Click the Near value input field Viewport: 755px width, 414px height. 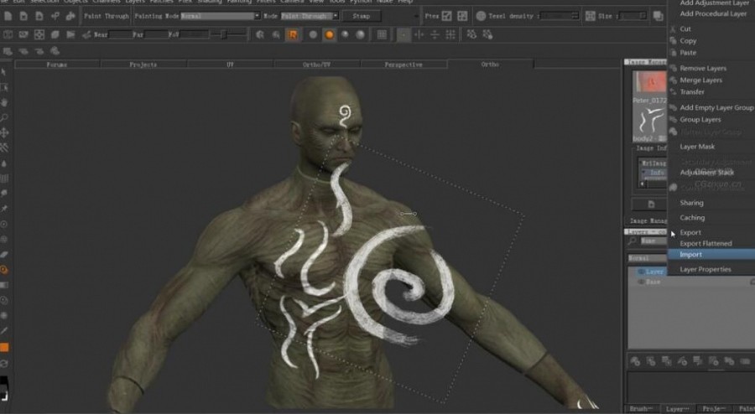[x=120, y=34]
